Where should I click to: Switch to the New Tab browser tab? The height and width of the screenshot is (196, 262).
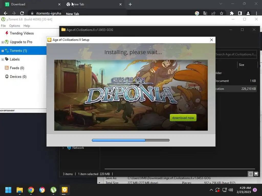pos(94,4)
